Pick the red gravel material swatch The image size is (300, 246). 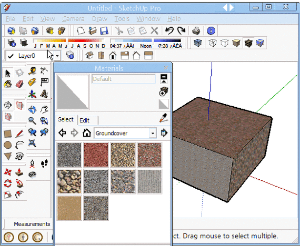coord(96,155)
